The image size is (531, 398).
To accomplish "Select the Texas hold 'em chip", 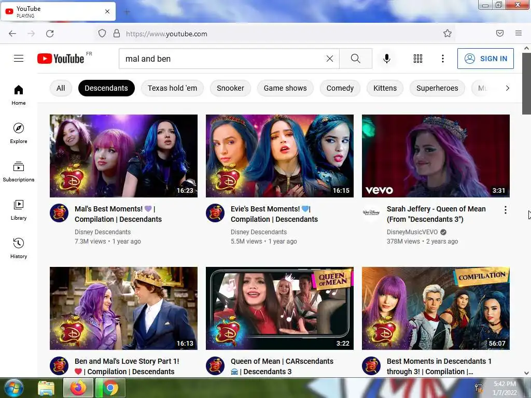I will click(172, 88).
